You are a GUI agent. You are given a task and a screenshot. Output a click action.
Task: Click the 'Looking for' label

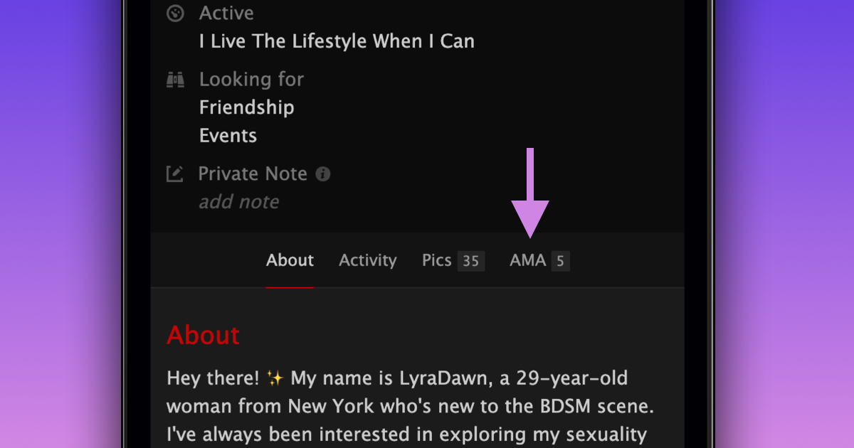[251, 79]
